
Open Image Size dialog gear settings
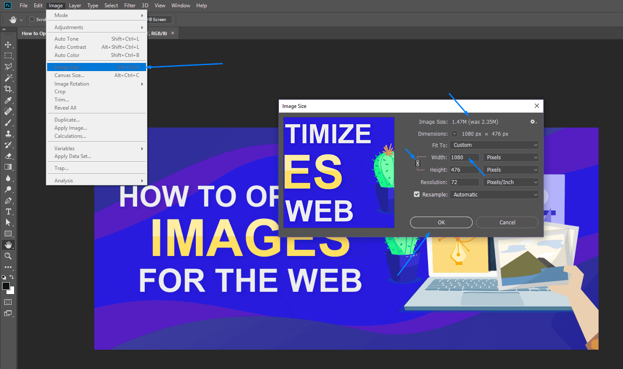[x=533, y=122]
